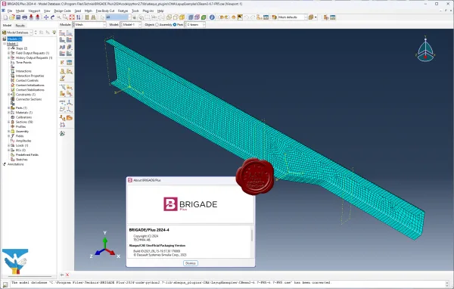Click the Print icon in toolbar

tap(25, 17)
